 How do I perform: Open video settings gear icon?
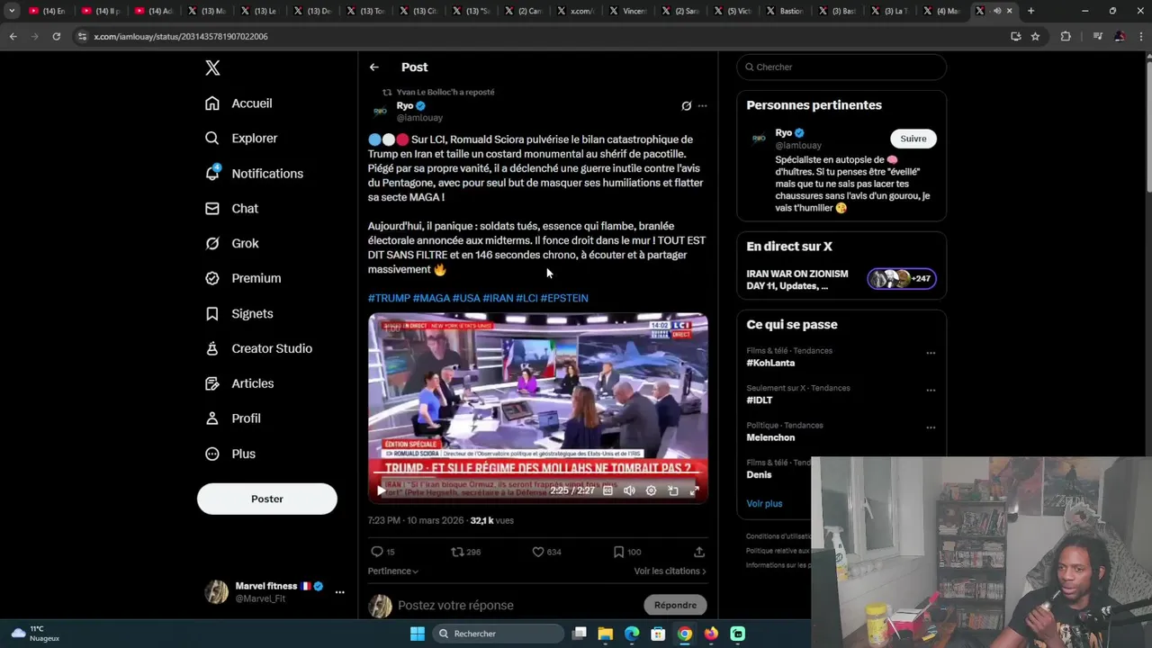[651, 490]
